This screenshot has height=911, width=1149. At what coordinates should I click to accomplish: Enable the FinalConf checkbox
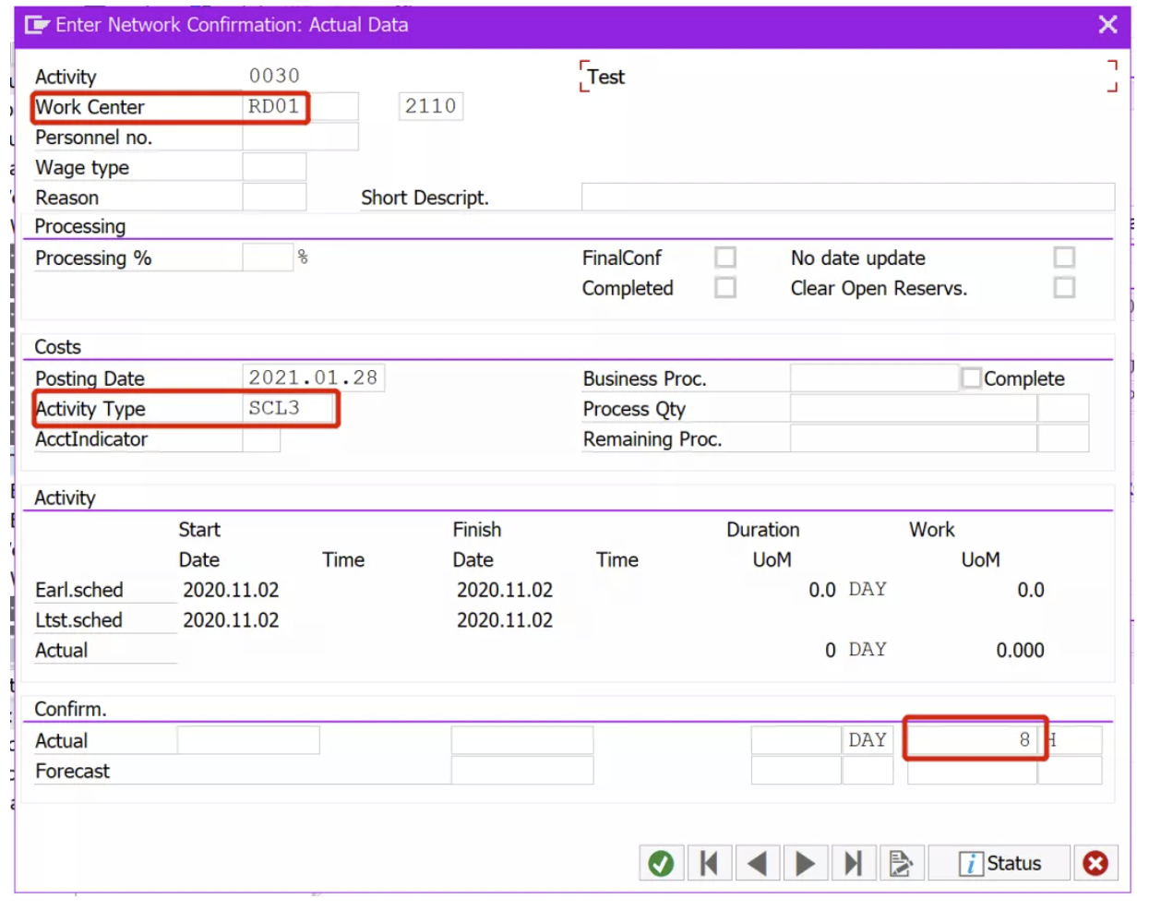[x=725, y=258]
